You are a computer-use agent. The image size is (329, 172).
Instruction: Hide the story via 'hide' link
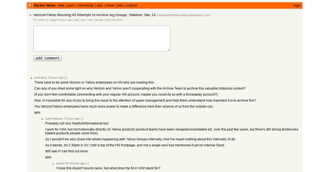click(x=76, y=20)
